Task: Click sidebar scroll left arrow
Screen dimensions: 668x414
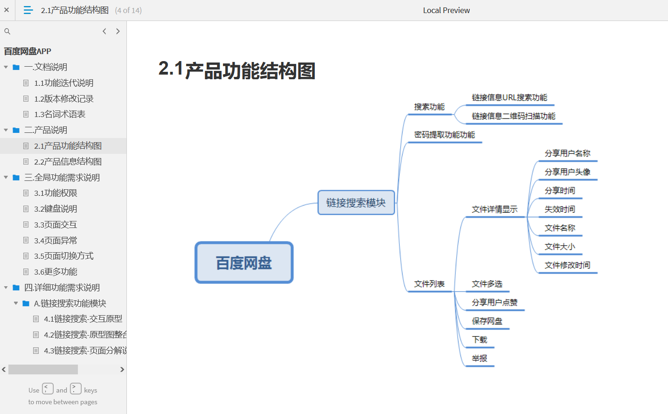Action: 4,370
